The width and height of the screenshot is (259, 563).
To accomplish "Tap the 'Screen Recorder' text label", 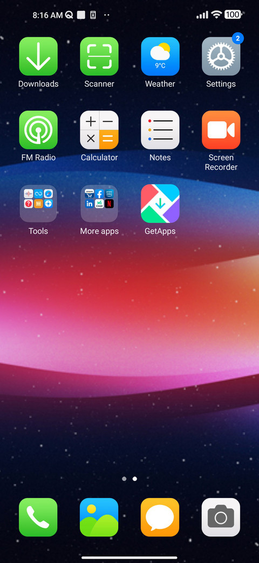I will pyautogui.click(x=221, y=162).
